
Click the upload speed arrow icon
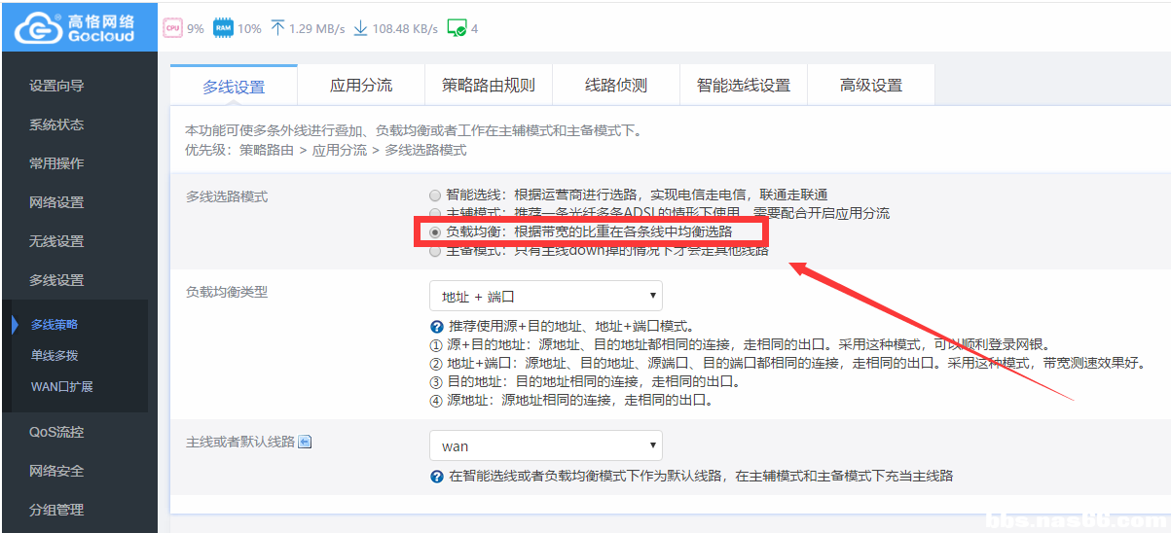click(x=277, y=28)
